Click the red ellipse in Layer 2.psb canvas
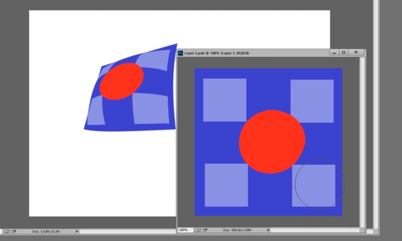Viewport: 402px width, 241px height. coord(272,141)
